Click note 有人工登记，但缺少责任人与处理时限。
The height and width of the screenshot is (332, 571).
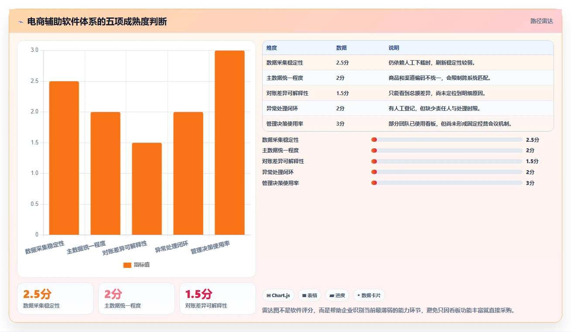[x=434, y=109]
